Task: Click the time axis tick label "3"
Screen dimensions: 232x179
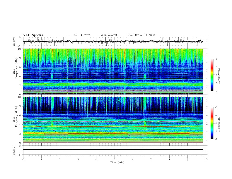Action: coord(78,159)
